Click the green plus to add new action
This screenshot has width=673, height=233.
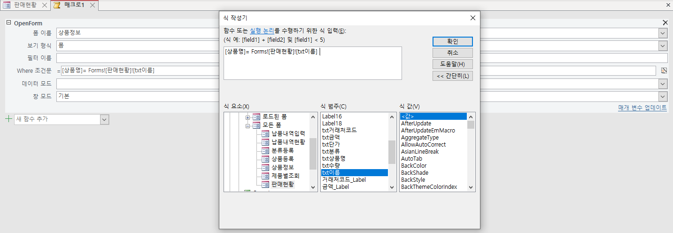[8, 119]
